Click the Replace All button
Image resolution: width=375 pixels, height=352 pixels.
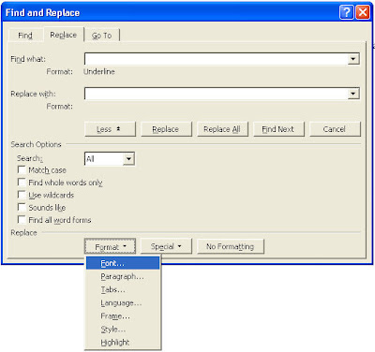(222, 129)
